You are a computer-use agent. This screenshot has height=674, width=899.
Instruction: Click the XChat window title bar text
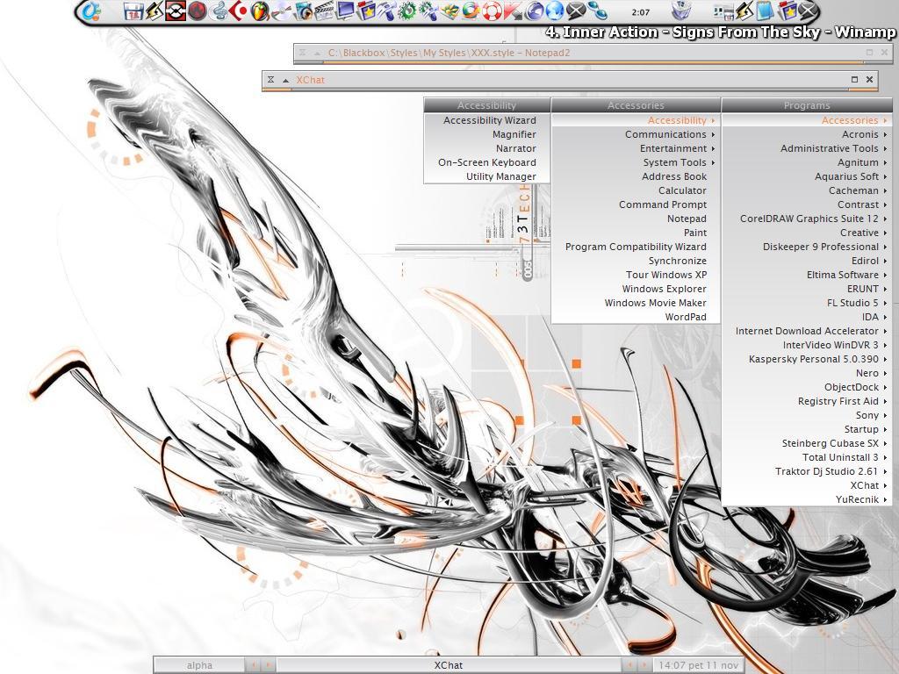point(310,80)
